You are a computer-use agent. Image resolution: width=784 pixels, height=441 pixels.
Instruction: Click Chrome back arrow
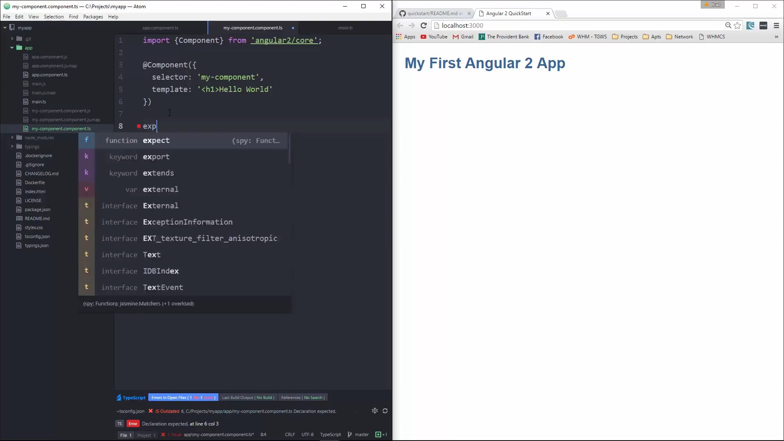point(400,25)
